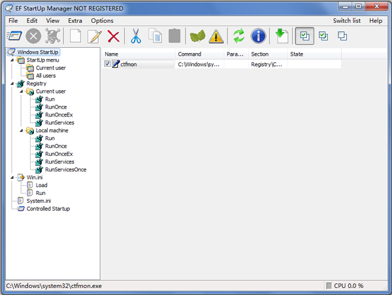Click the blank new entry page icon
Image resolution: width=392 pixels, height=295 pixels.
click(x=76, y=37)
